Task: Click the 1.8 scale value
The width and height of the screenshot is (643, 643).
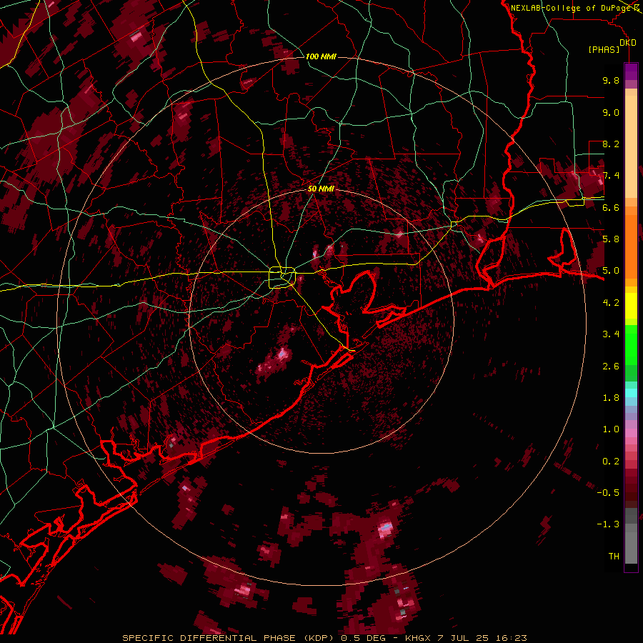Action: 611,398
